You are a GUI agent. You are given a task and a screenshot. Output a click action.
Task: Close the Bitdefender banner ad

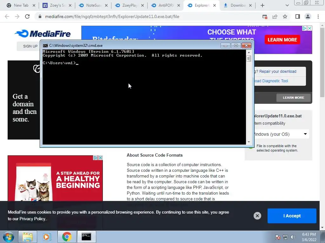click(x=309, y=28)
